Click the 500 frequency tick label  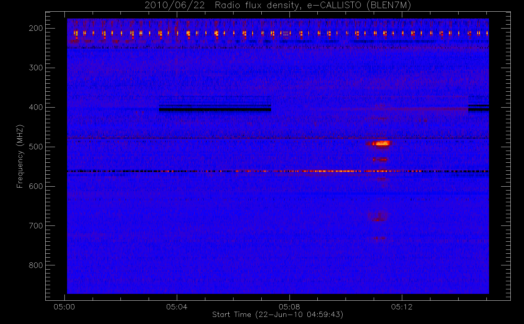point(36,147)
